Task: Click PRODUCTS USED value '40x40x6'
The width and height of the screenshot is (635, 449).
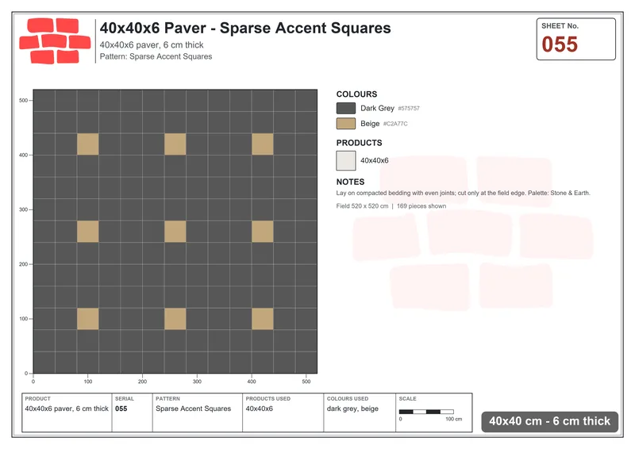Action: click(x=260, y=409)
